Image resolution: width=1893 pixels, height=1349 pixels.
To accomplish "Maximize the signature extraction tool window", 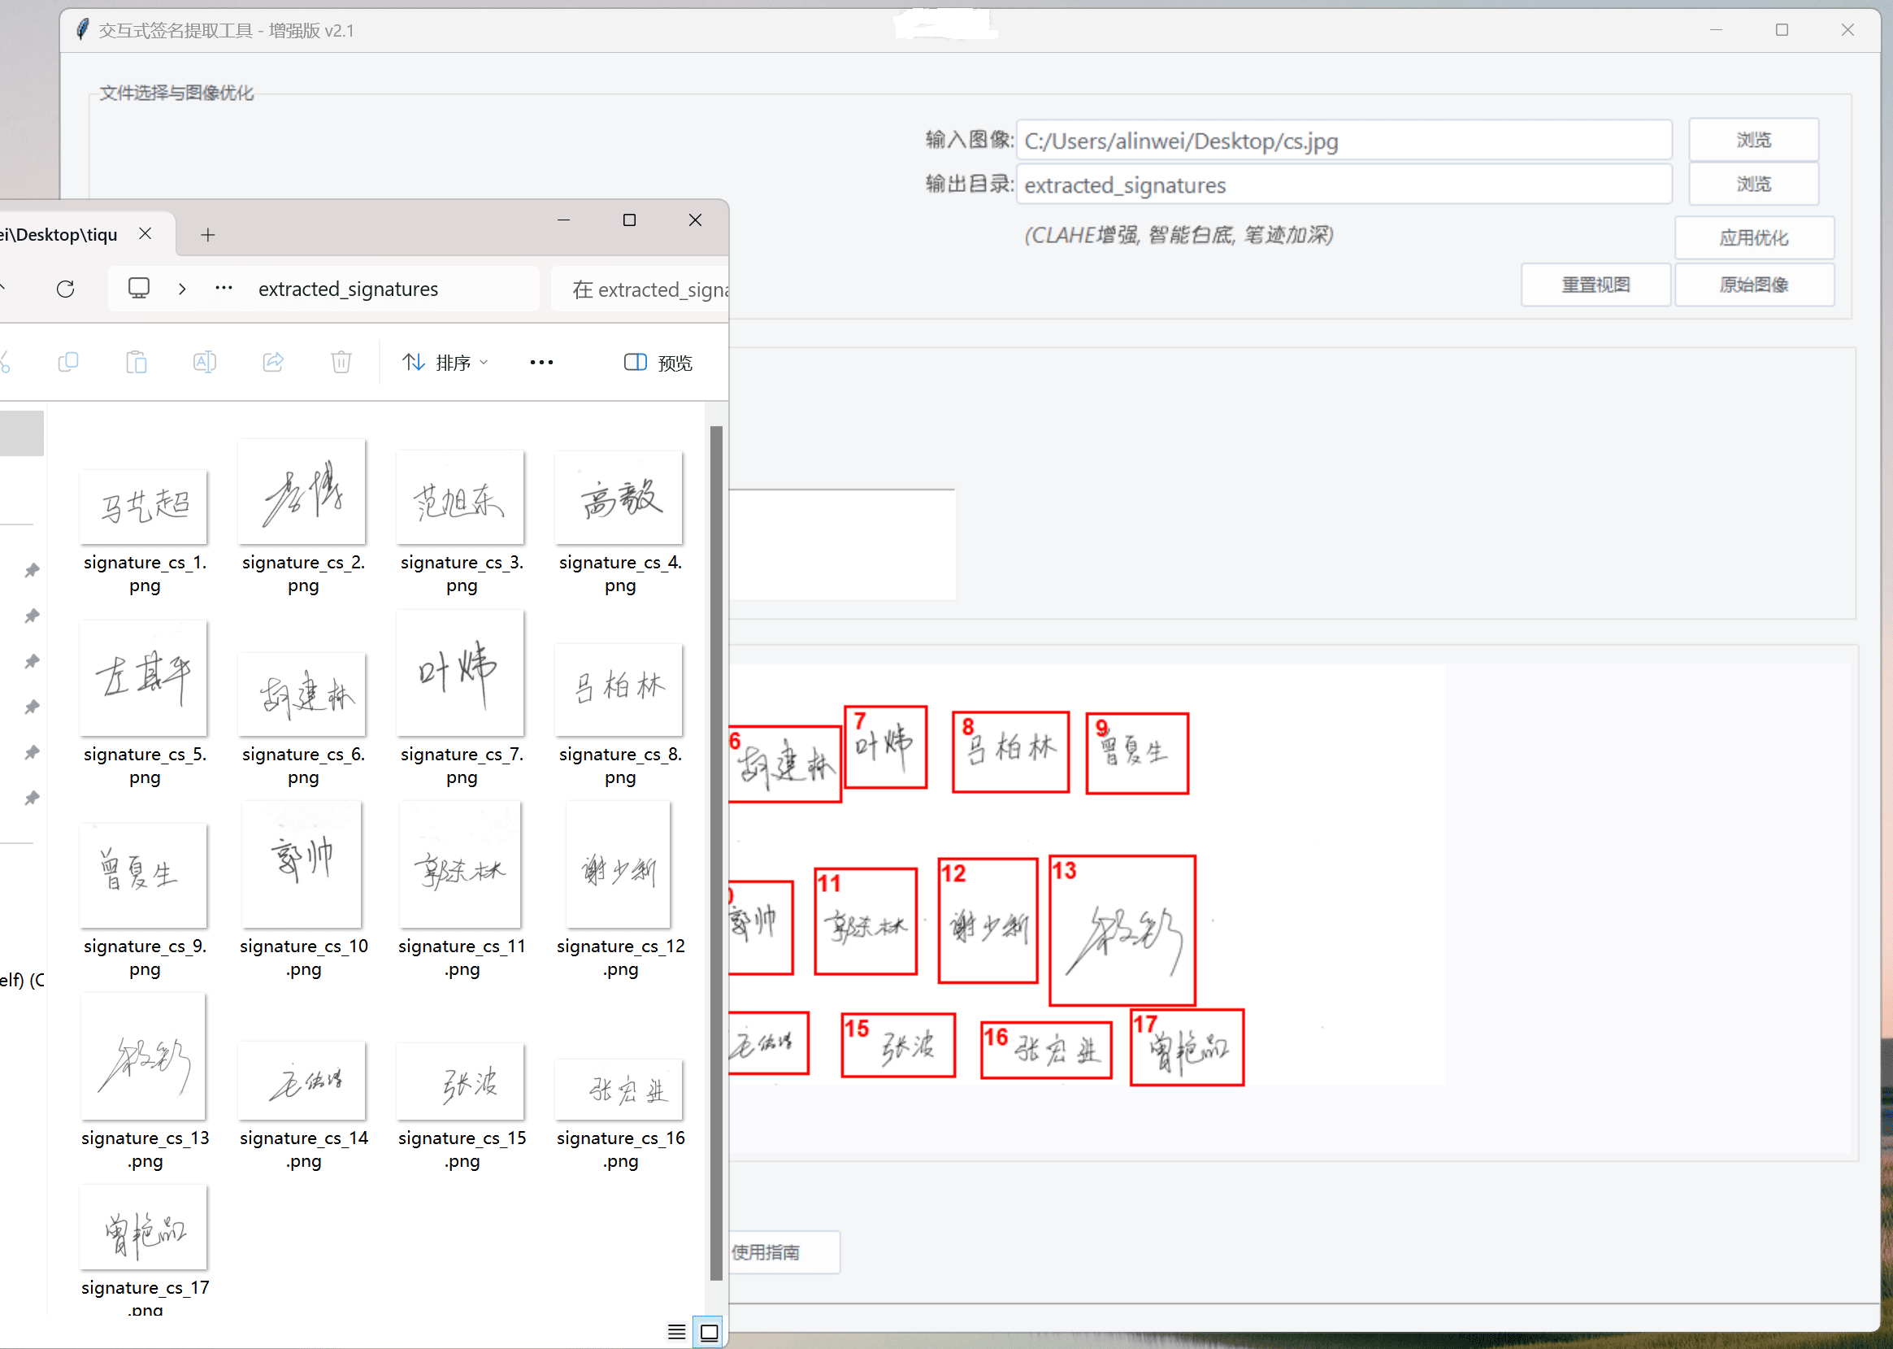I will tap(1781, 30).
